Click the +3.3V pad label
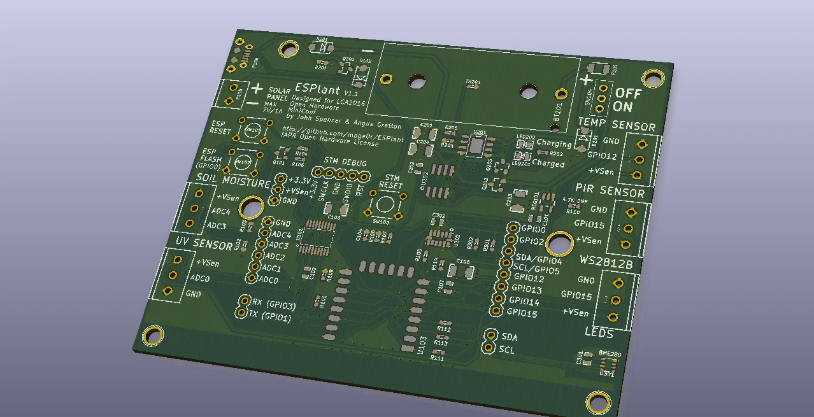The height and width of the screenshot is (417, 814). point(299,181)
